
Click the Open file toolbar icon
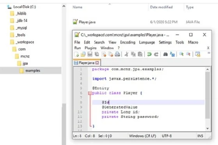83,54
